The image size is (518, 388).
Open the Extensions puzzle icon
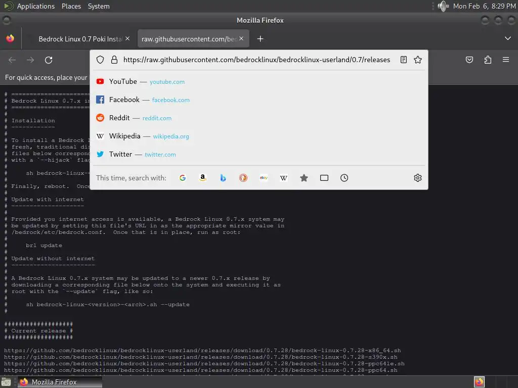488,60
